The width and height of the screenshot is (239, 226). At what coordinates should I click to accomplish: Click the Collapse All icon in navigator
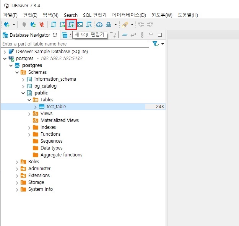(125, 35)
